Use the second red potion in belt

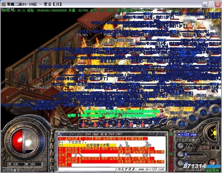(x=95, y=124)
